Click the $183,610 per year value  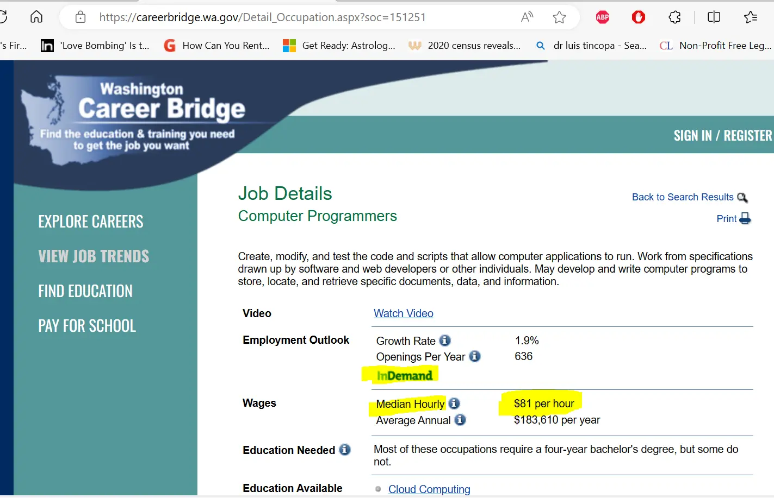557,420
